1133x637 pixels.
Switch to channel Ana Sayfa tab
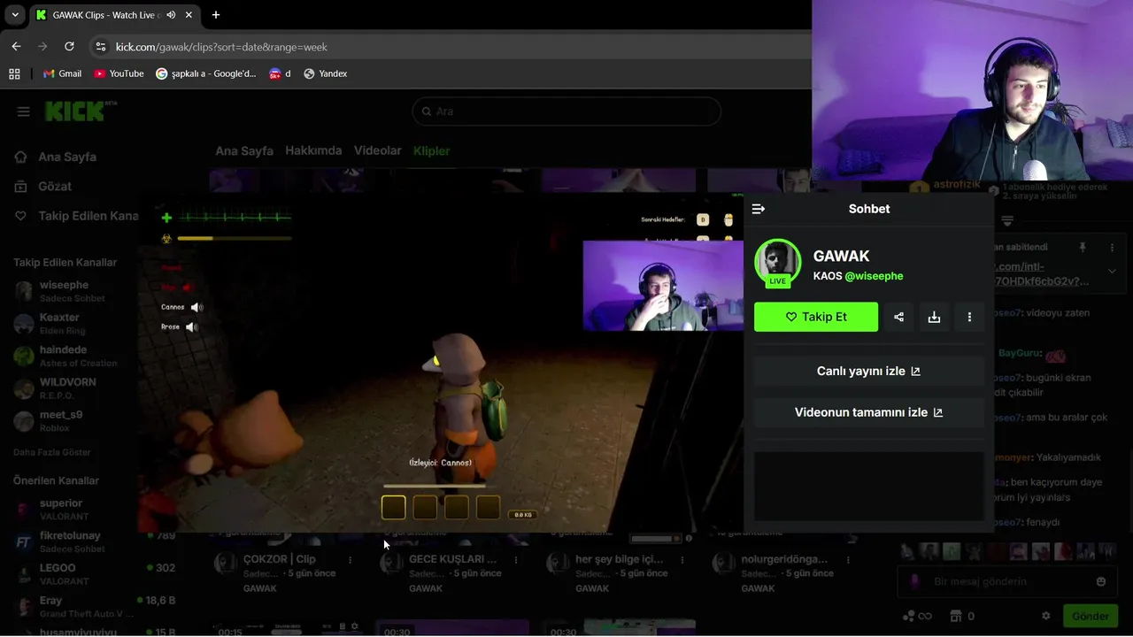pos(244,150)
